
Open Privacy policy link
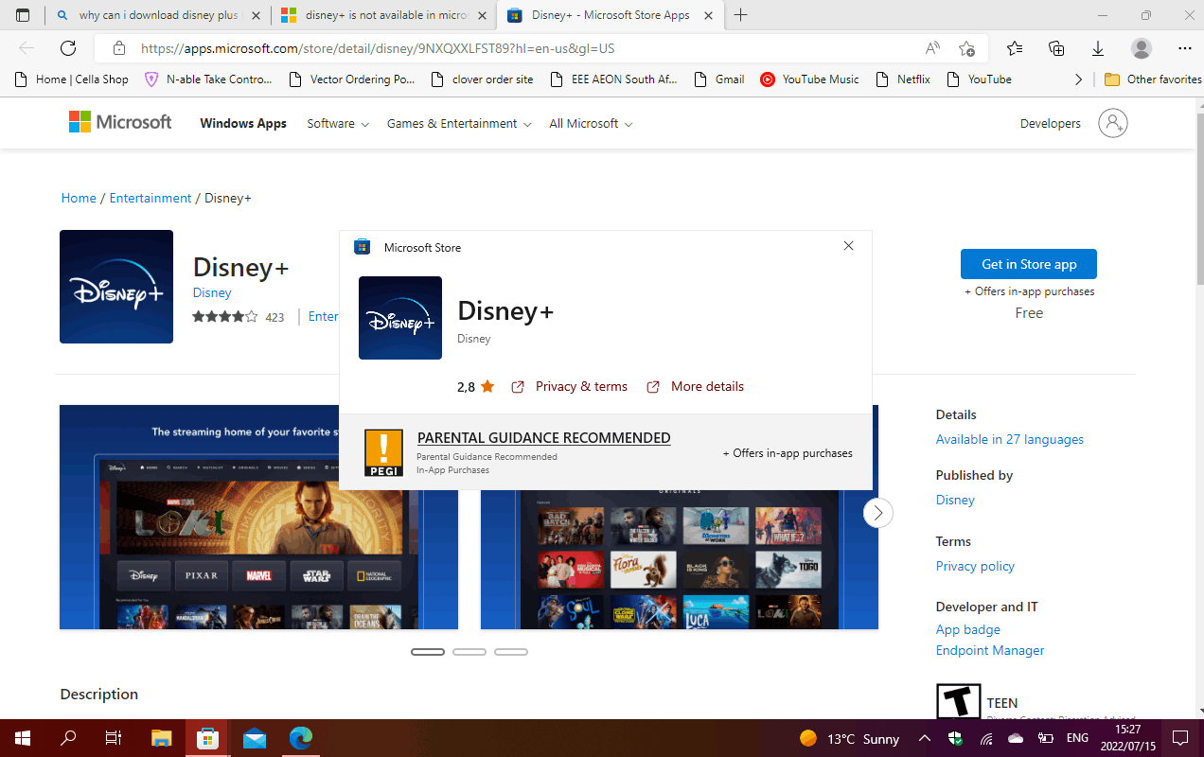coord(975,566)
